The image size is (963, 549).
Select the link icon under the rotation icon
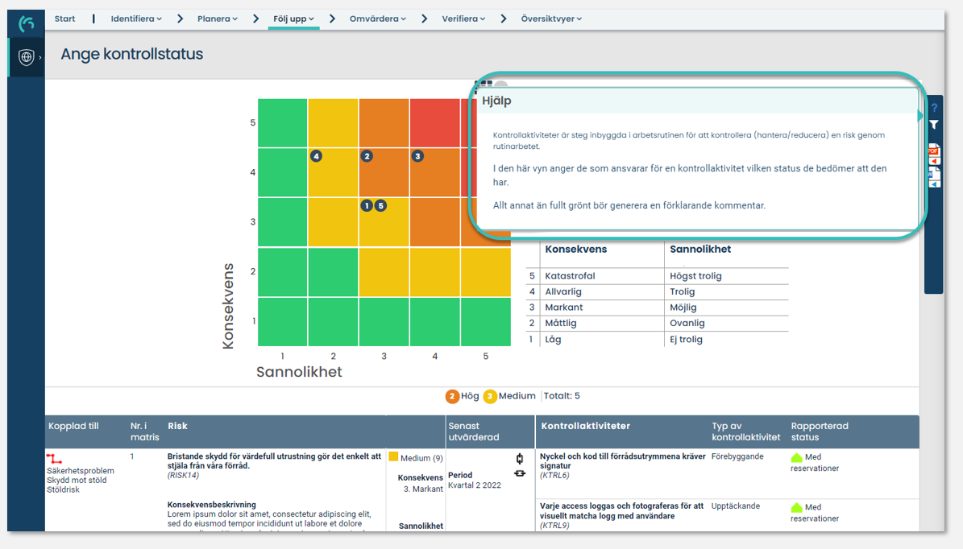point(520,473)
